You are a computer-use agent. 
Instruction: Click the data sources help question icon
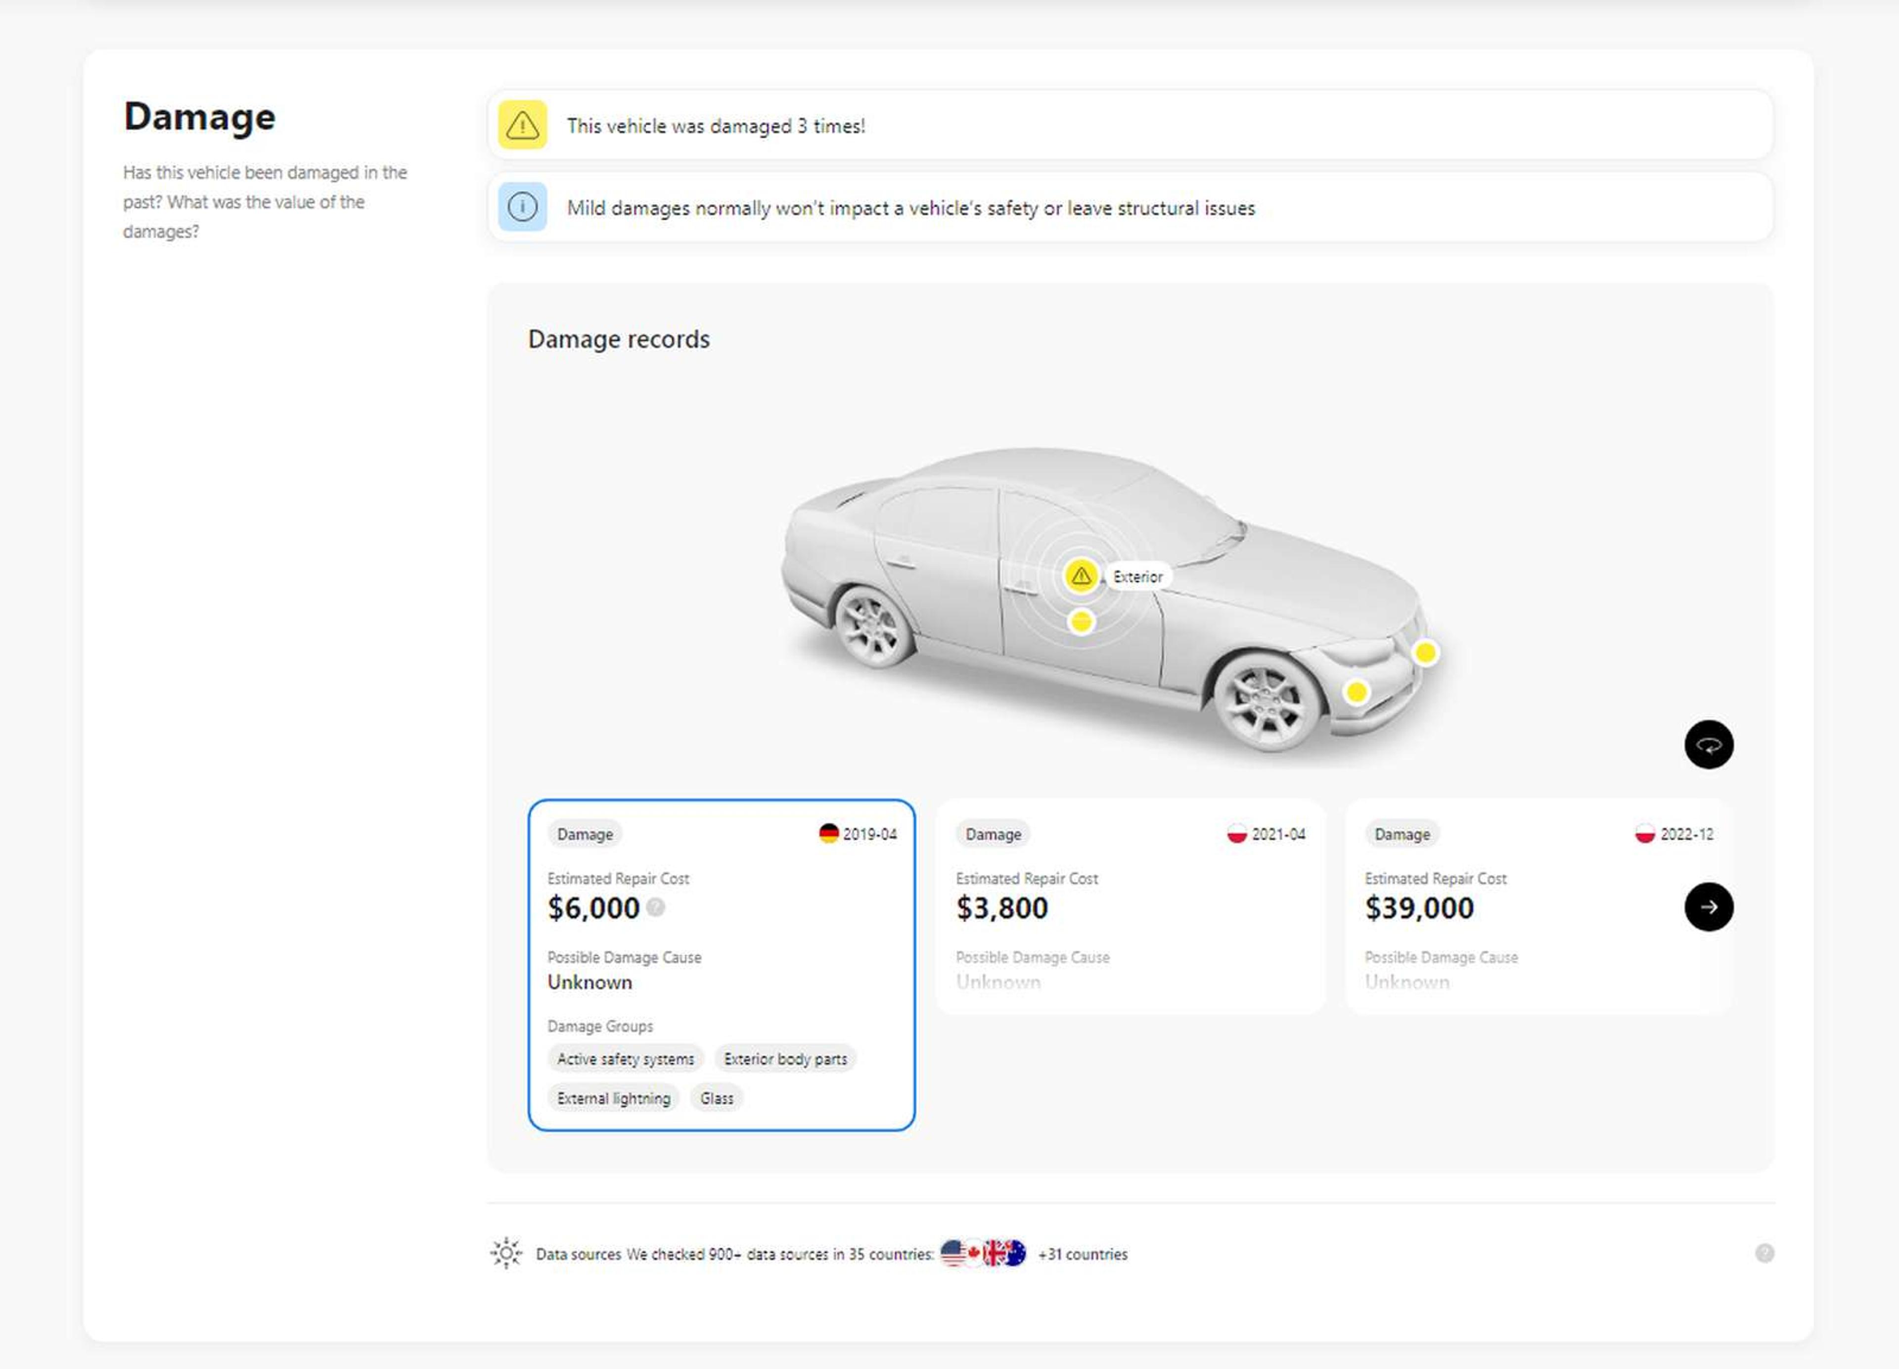tap(1764, 1253)
